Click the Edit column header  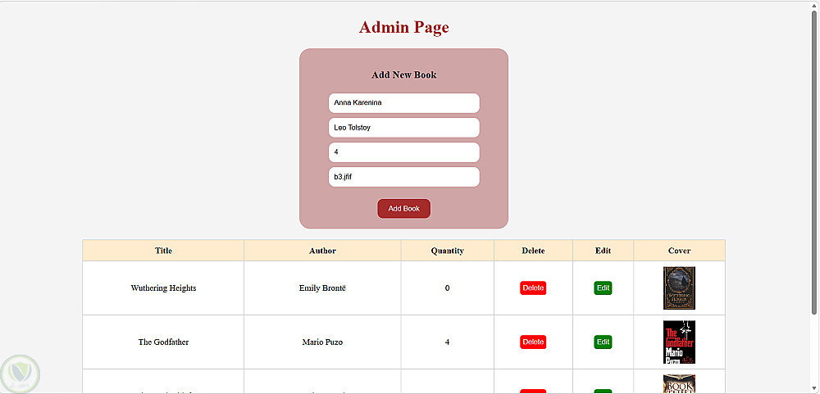click(603, 251)
